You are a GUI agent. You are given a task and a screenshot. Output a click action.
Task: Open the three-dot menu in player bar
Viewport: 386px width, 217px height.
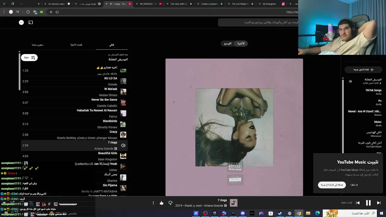coord(153,203)
